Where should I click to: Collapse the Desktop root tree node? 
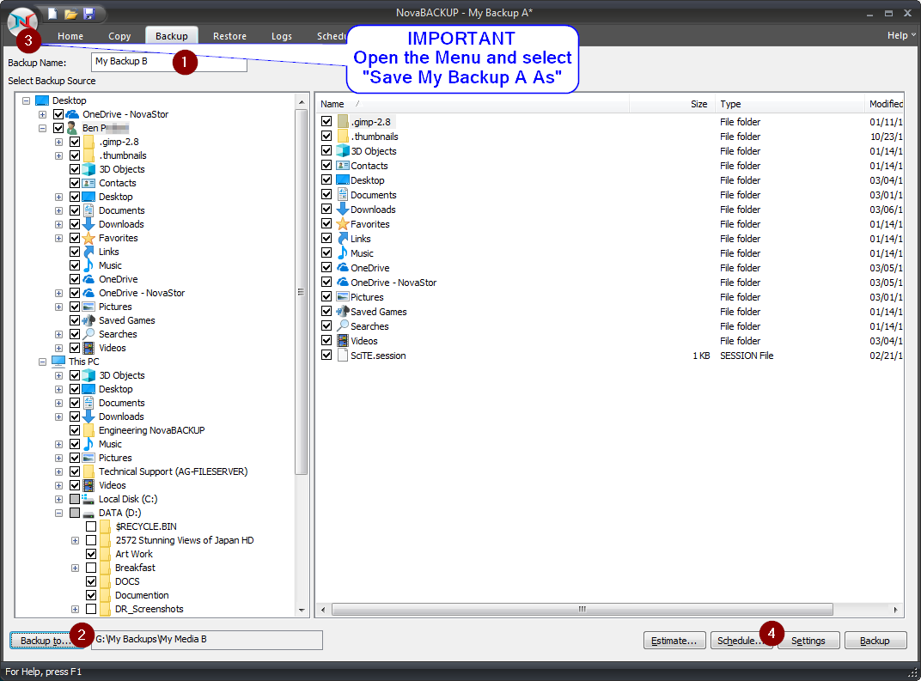click(x=26, y=101)
